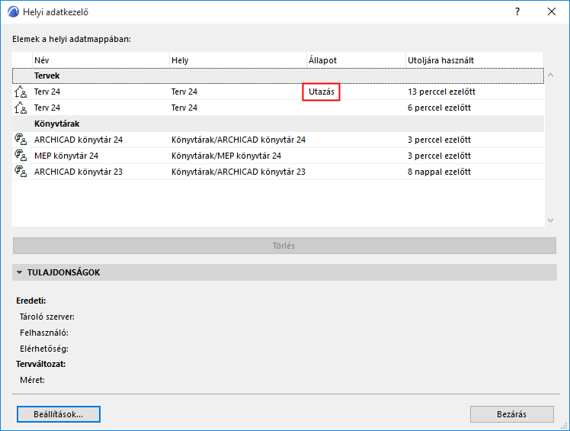The height and width of the screenshot is (431, 570).
Task: Click the library icon beside MEP könyvtár 24
Action: coord(21,156)
